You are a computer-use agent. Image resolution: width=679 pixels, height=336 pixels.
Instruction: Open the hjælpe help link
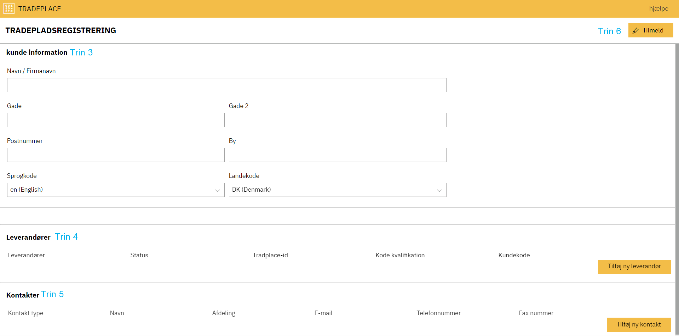tap(658, 8)
